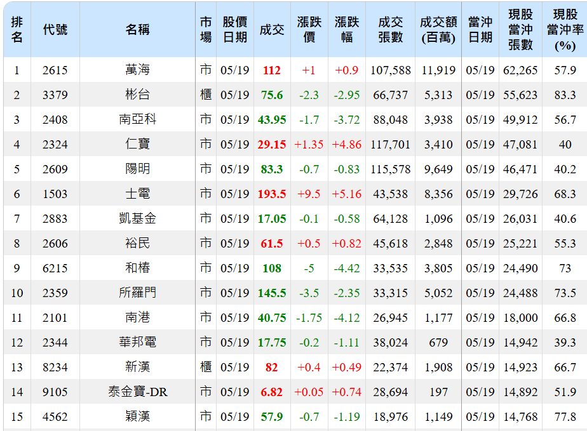Open stock code 6215
This screenshot has height=431, width=587.
point(55,268)
